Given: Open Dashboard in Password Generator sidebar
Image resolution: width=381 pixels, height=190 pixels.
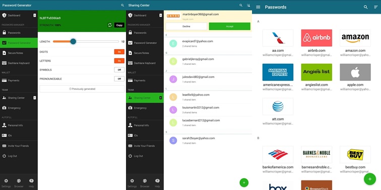Looking at the screenshot, I should click(19, 15).
